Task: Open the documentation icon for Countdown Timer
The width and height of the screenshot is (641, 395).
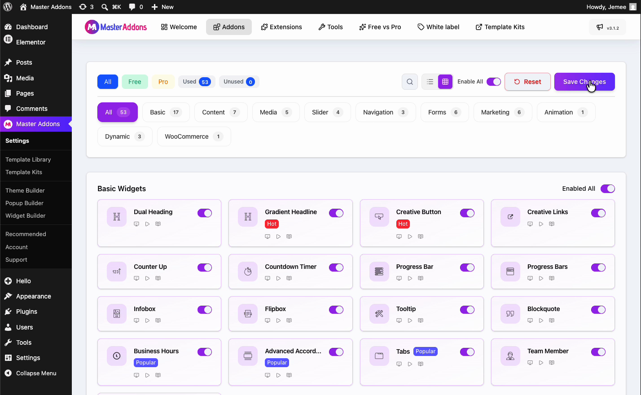Action: [289, 278]
